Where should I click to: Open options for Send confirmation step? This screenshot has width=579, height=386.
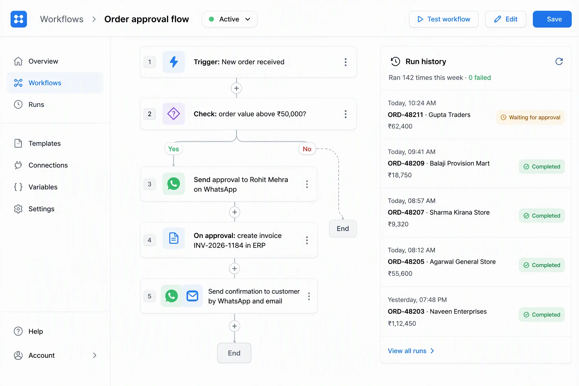point(309,296)
